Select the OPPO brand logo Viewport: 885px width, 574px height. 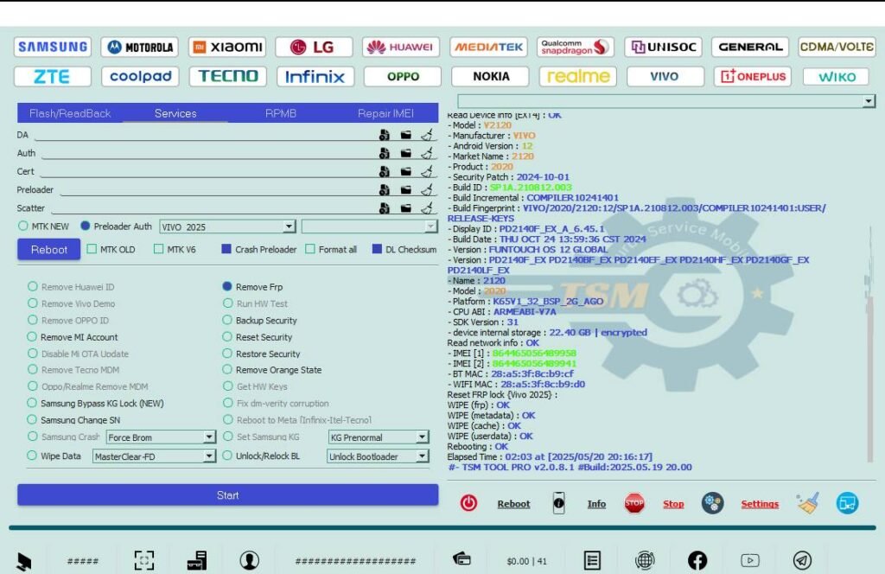coord(403,76)
